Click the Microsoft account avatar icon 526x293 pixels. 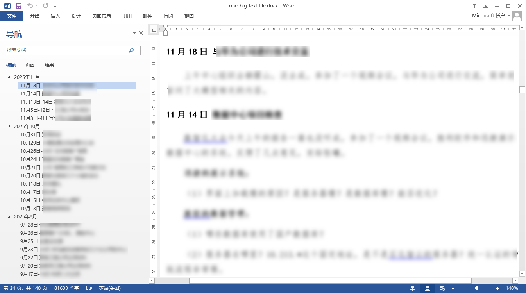(x=516, y=16)
